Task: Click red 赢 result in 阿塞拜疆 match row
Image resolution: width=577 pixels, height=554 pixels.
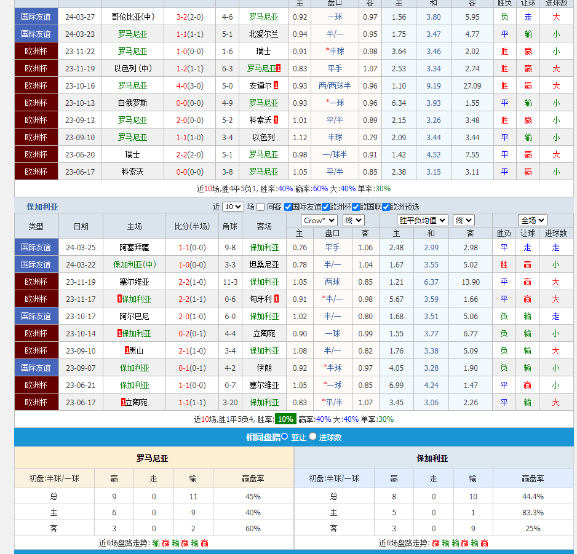Action: [x=528, y=248]
